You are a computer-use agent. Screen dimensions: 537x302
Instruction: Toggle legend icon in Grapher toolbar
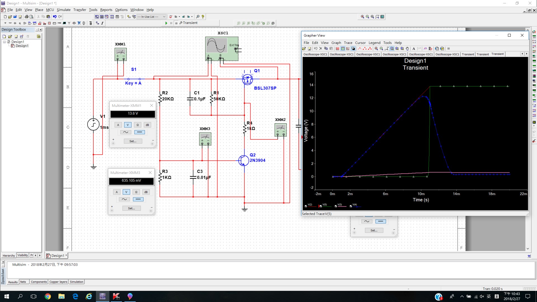click(343, 49)
